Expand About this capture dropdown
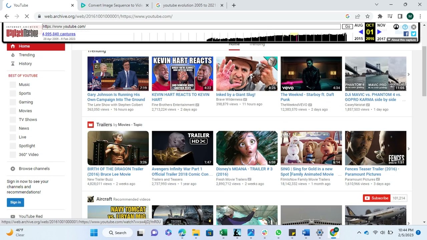Viewport: 427px width, 240px height. (402, 40)
